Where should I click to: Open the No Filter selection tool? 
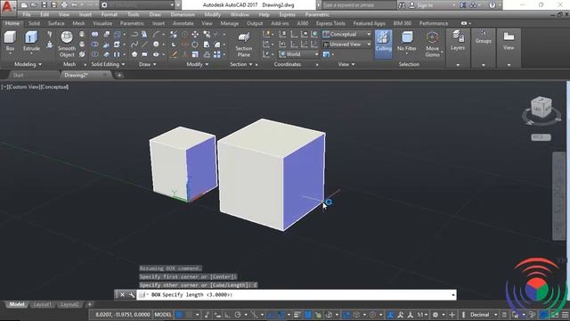point(406,41)
